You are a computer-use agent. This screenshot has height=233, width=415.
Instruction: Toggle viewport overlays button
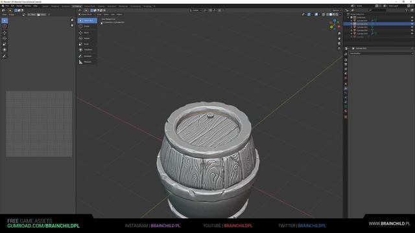(316, 14)
